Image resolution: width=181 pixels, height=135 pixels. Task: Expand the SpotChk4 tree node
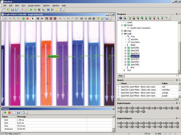point(125,56)
